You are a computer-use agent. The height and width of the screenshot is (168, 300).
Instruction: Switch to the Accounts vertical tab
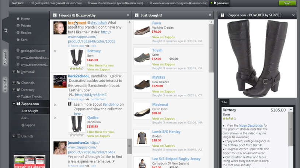tap(5, 58)
